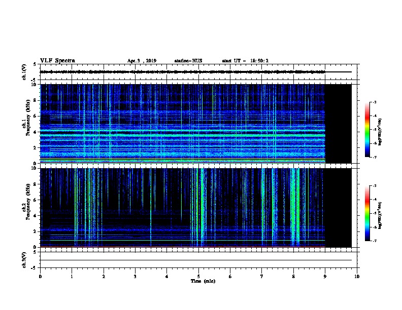Select the "Time (min)" axis title
The image size is (402, 310).
(203, 281)
